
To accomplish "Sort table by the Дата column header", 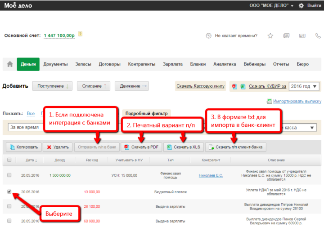I will tap(31, 160).
